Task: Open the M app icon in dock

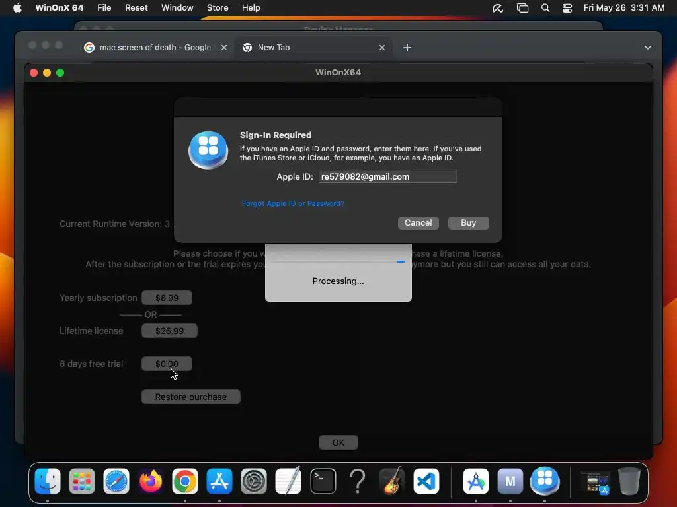Action: tap(510, 481)
